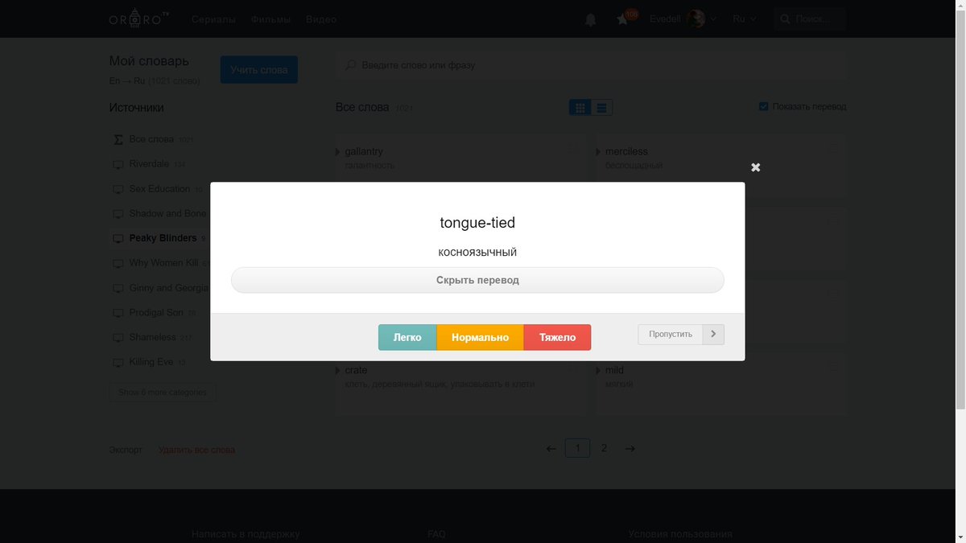966x543 pixels.
Task: Click the Учить слова button
Action: [259, 70]
